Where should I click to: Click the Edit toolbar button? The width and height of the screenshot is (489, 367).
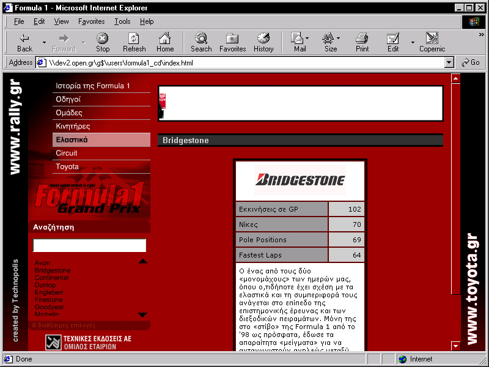coord(393,42)
